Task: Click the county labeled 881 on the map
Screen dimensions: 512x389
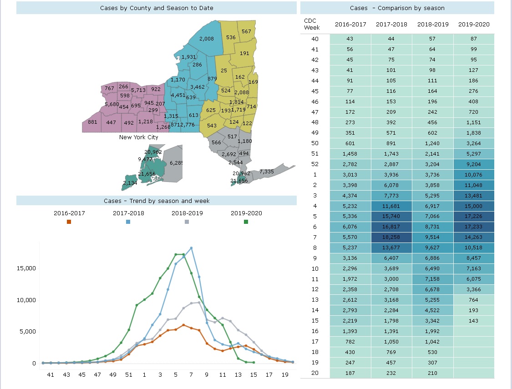Action: [92, 122]
